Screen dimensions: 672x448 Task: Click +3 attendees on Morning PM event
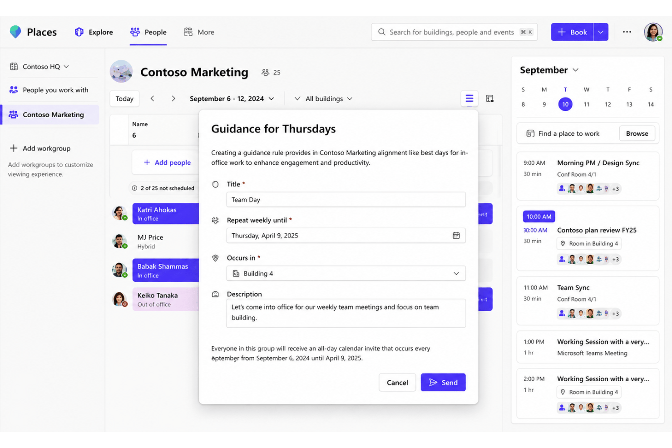616,189
